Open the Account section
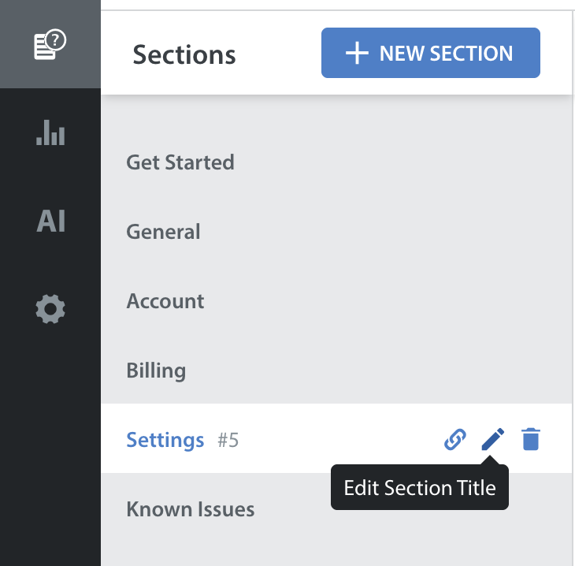The image size is (575, 566). (x=165, y=301)
